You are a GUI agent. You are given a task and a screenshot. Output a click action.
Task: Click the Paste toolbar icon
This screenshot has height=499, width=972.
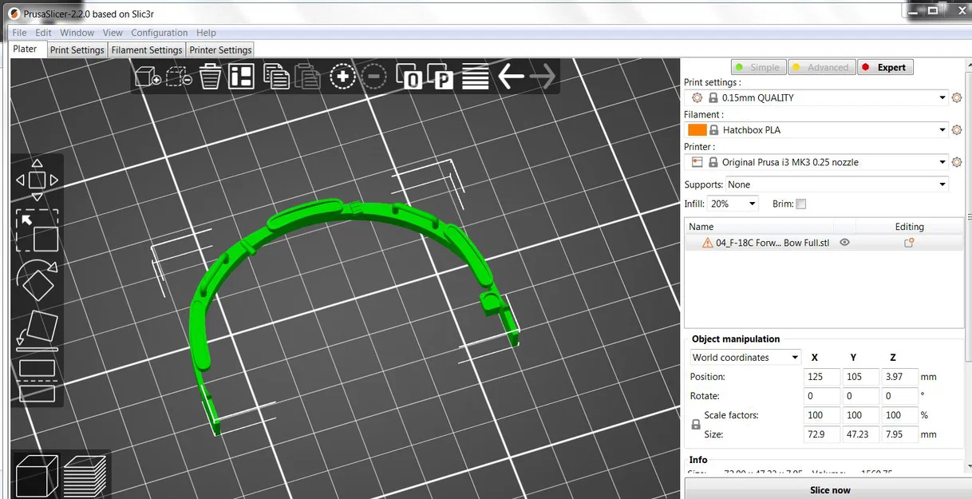[x=307, y=77]
